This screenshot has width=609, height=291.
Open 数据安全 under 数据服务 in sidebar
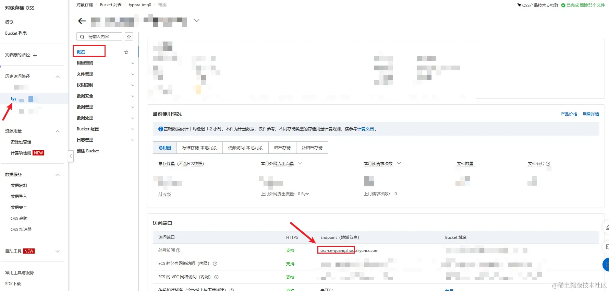tap(19, 208)
